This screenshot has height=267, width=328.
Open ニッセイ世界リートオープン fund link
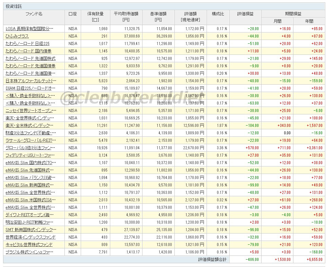[x=31, y=111]
